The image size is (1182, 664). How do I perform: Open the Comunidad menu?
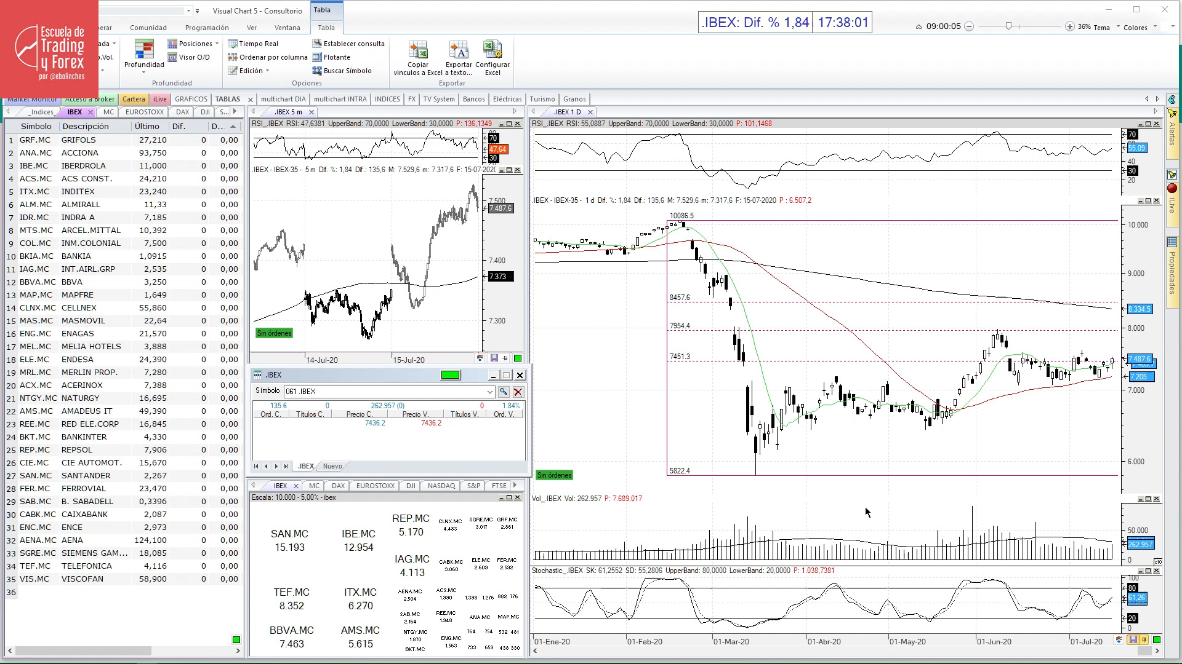click(x=148, y=28)
